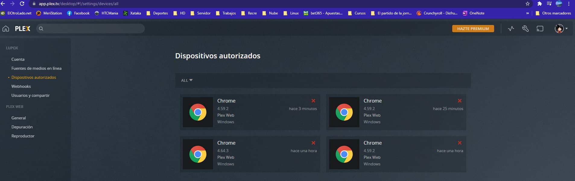575x181 pixels.
Task: Open Cursos bookmark folder
Action: (357, 13)
